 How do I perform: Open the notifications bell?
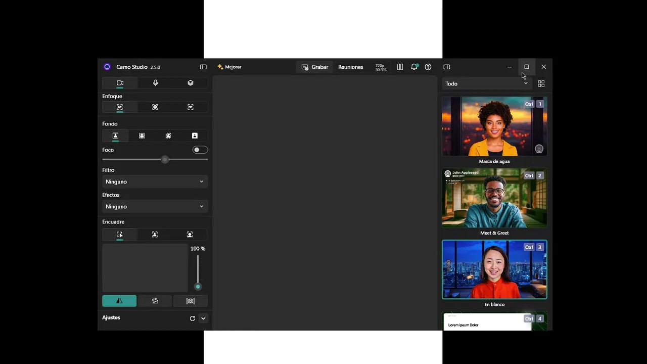414,67
